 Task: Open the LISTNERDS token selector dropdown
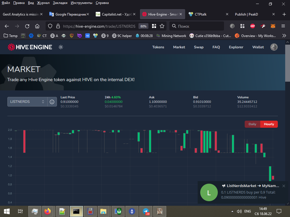[x=27, y=102]
